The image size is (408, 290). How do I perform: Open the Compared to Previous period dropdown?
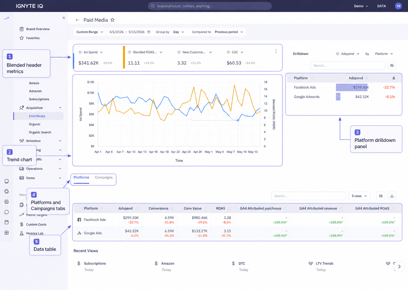point(229,32)
